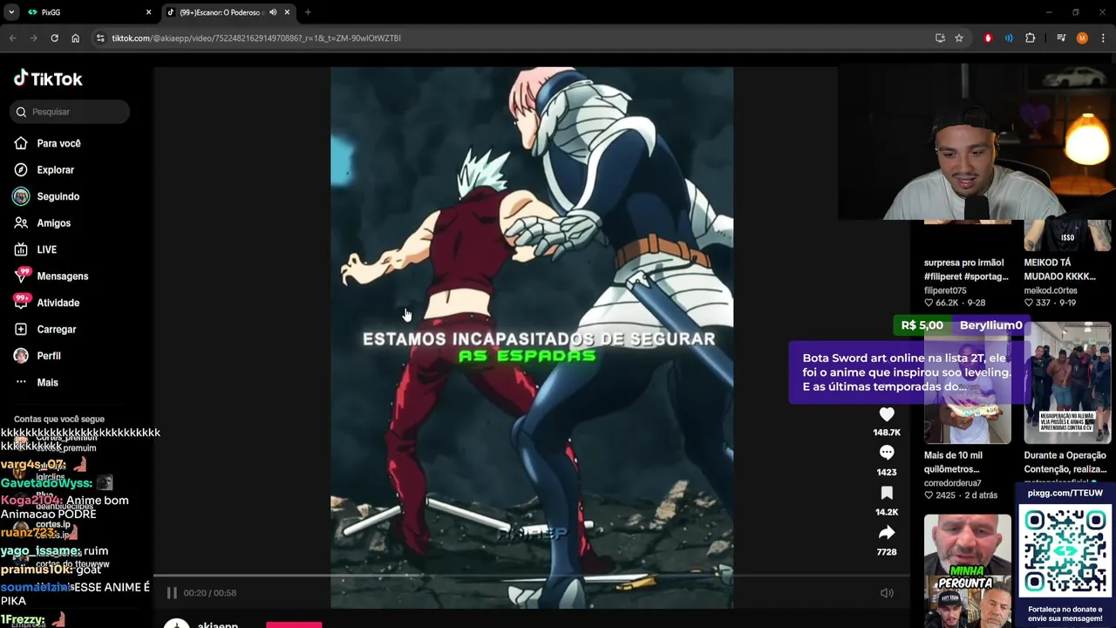Click the Chrome back arrow

tap(13, 38)
